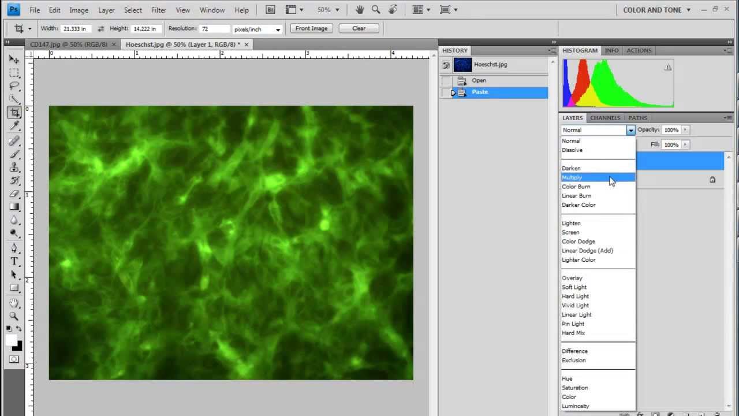
Task: Select the Crop tool in toolbox
Action: 14,113
